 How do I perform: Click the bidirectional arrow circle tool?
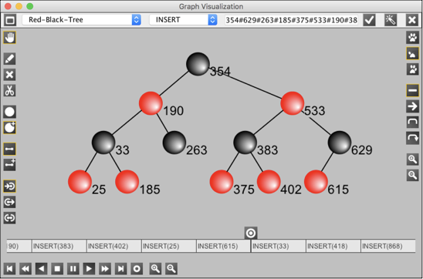[x=9, y=218]
